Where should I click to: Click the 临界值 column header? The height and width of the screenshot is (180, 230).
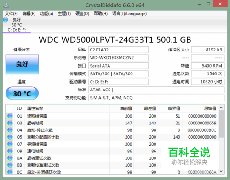tap(170, 108)
